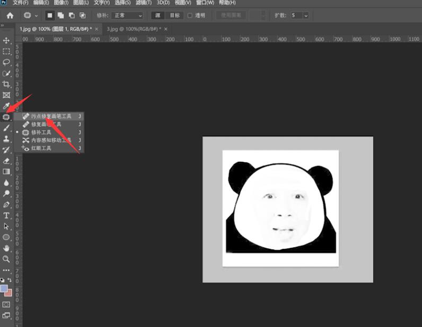Change the screen mode
The width and height of the screenshot is (422, 327).
pyautogui.click(x=6, y=315)
